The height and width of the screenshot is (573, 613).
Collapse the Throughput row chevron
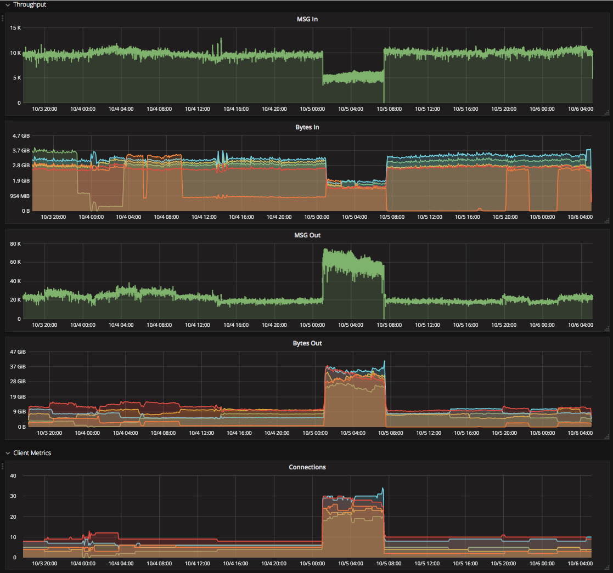[8, 5]
